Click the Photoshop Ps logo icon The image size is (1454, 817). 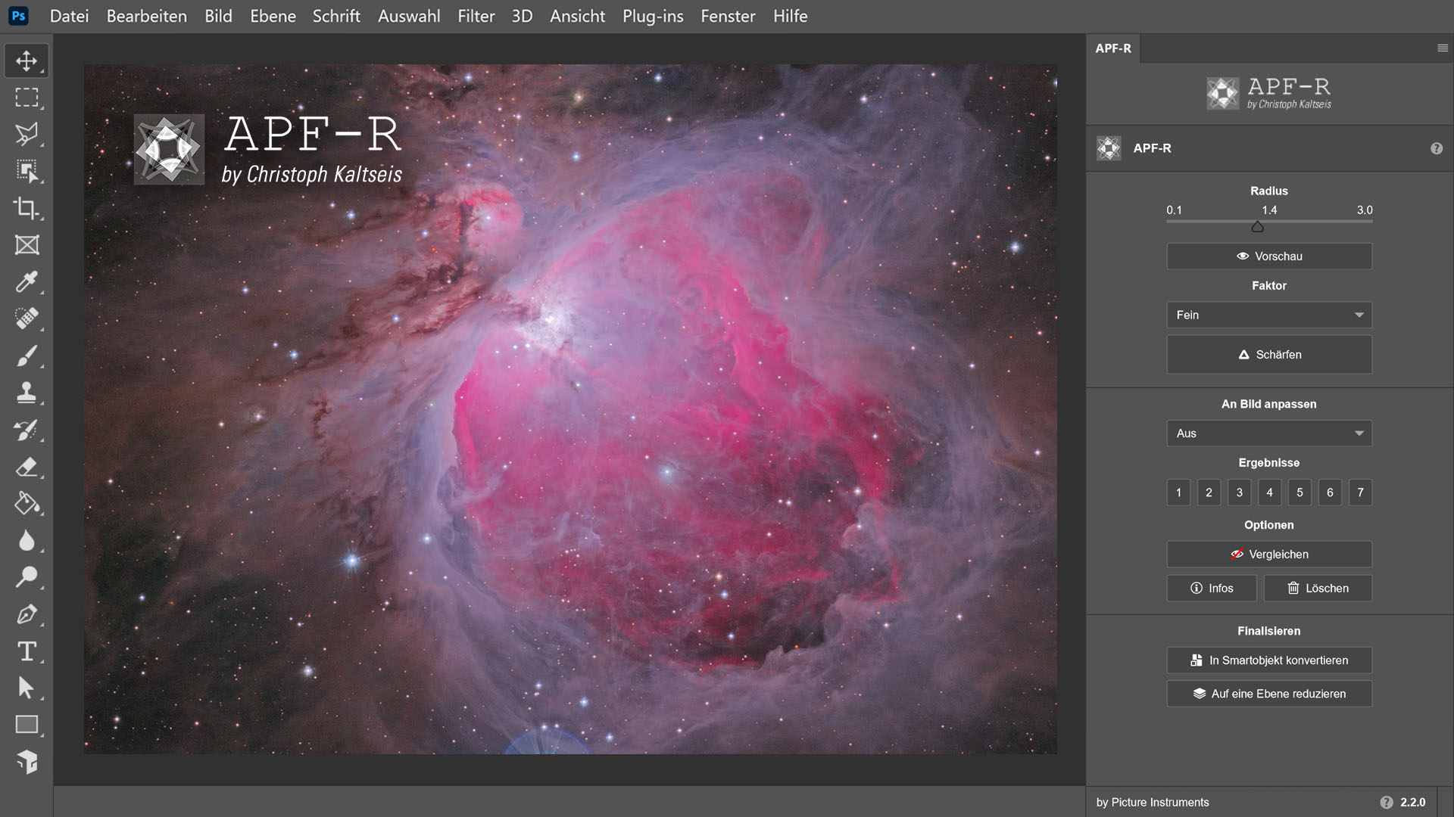(18, 16)
